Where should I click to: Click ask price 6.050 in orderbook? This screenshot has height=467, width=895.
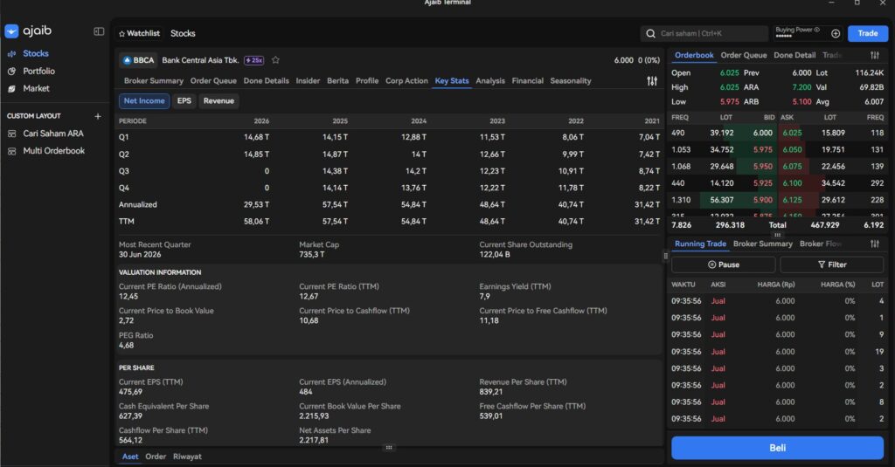pyautogui.click(x=792, y=149)
